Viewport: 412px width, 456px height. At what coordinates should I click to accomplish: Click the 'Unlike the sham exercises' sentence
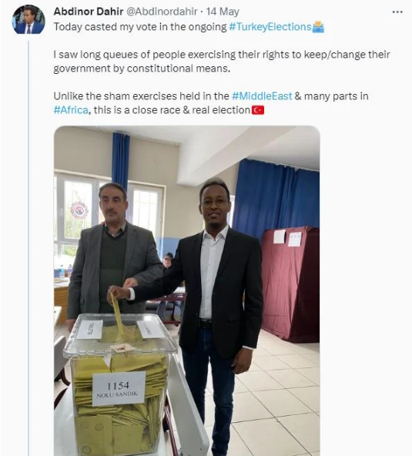211,103
